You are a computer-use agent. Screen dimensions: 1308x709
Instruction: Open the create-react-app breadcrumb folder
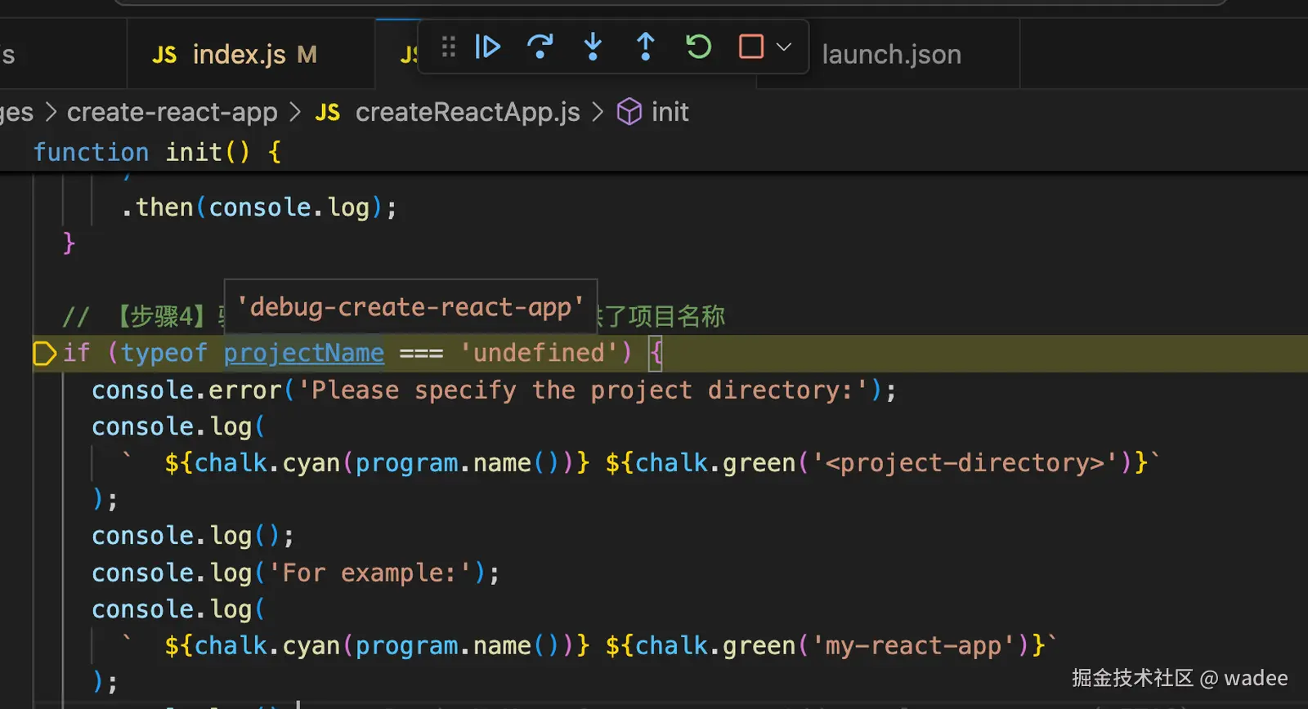coord(172,112)
